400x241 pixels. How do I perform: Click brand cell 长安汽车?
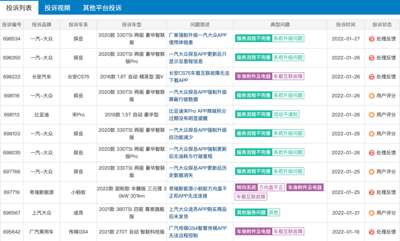(x=41, y=77)
